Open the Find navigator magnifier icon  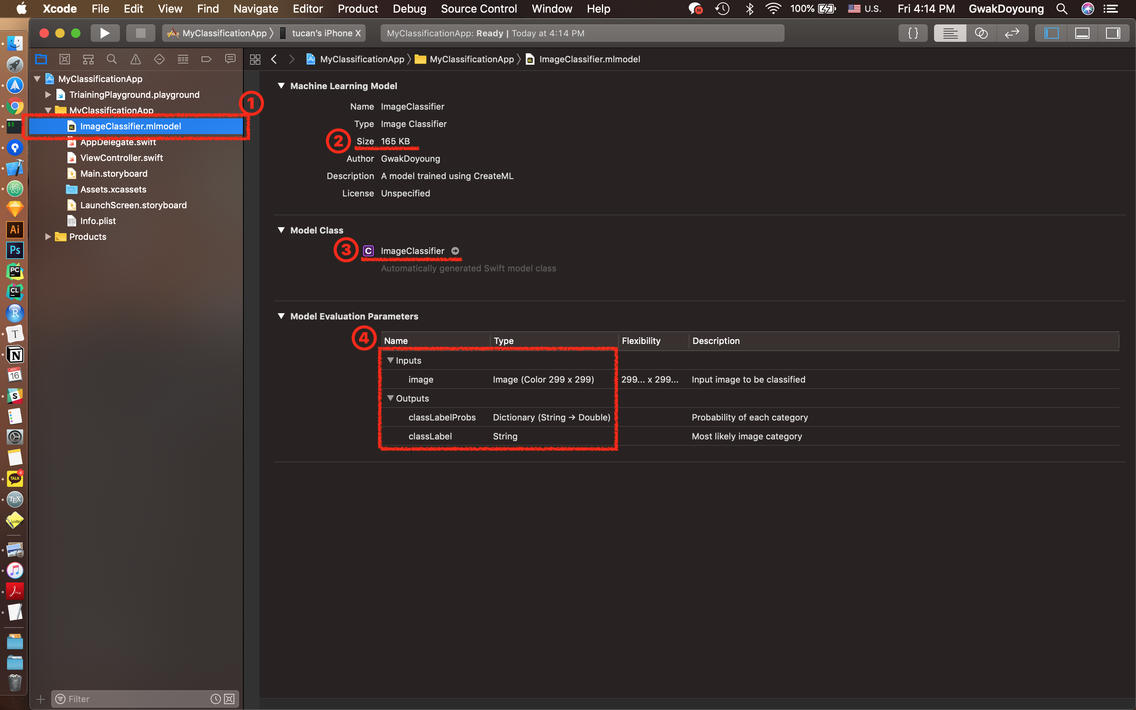pyautogui.click(x=112, y=59)
